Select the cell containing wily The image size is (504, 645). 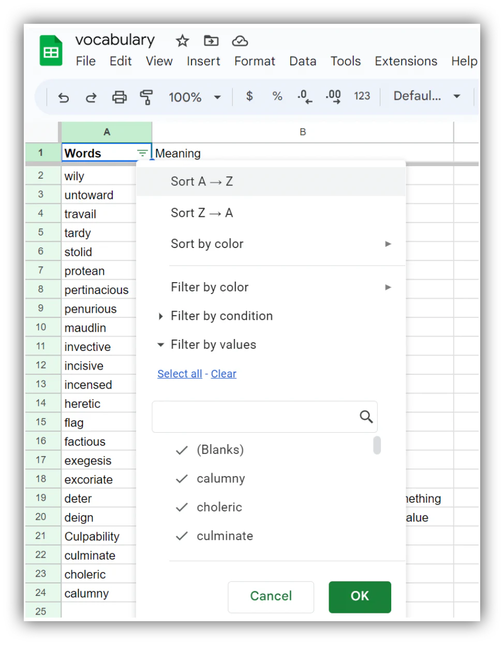coord(98,176)
